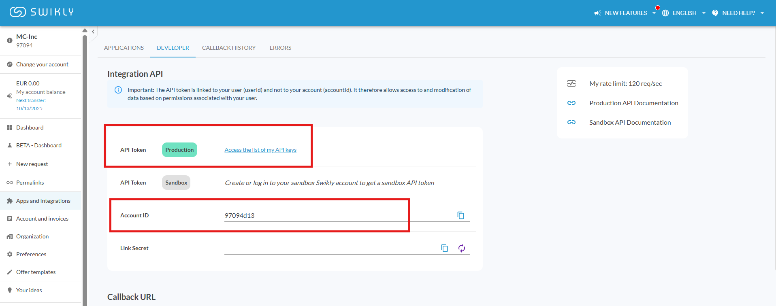Click the Integration API heading
This screenshot has width=776, height=306.
pos(135,74)
